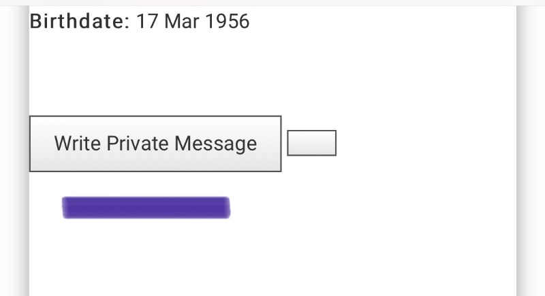The image size is (545, 296).
Task: Click the year 1956 in the birthdate
Action: click(227, 22)
